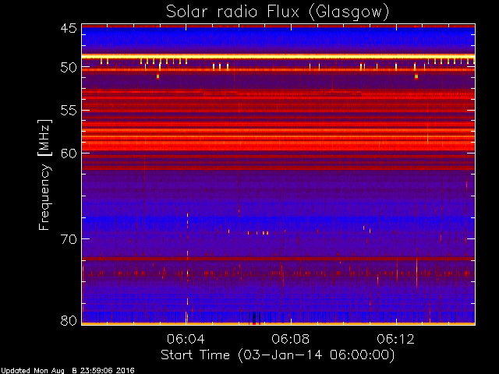The image size is (499, 374).
Task: Click the bright yellow band near 49 MHz
Action: point(278,57)
